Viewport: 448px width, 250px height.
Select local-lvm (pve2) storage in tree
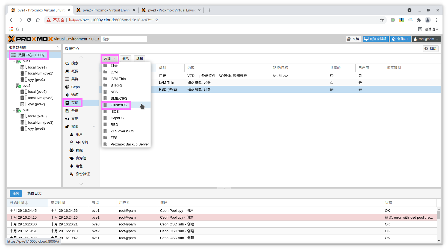pos(41,98)
